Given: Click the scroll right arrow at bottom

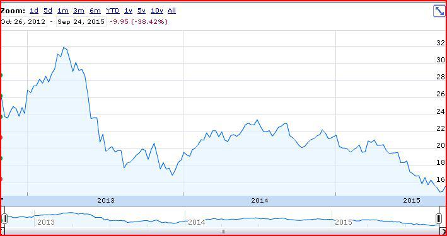Looking at the screenshot, I should [443, 232].
